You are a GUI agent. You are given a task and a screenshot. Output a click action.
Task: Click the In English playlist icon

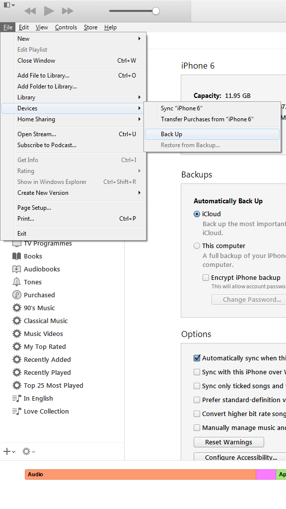click(16, 398)
